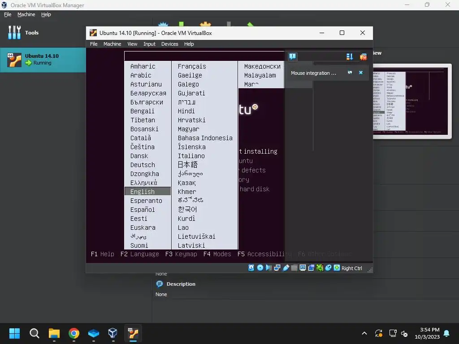Image resolution: width=459 pixels, height=344 pixels.
Task: Select Deutsch in the language list
Action: coord(143,165)
